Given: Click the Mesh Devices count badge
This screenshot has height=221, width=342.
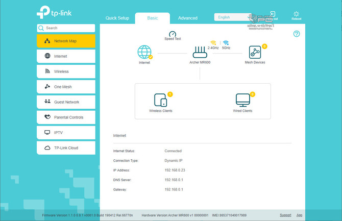Looking at the screenshot, I should (264, 46).
